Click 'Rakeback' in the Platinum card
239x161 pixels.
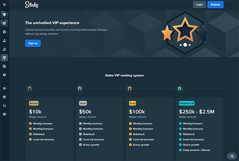[x=189, y=134]
